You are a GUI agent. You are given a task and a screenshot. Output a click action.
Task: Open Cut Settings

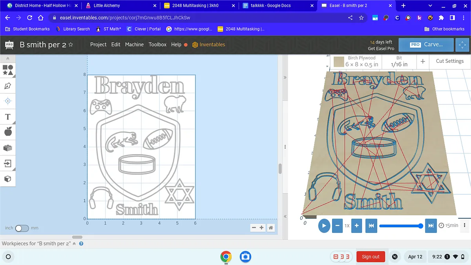pos(449,61)
